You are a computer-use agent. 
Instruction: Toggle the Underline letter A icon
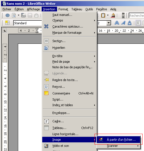tap(130, 23)
